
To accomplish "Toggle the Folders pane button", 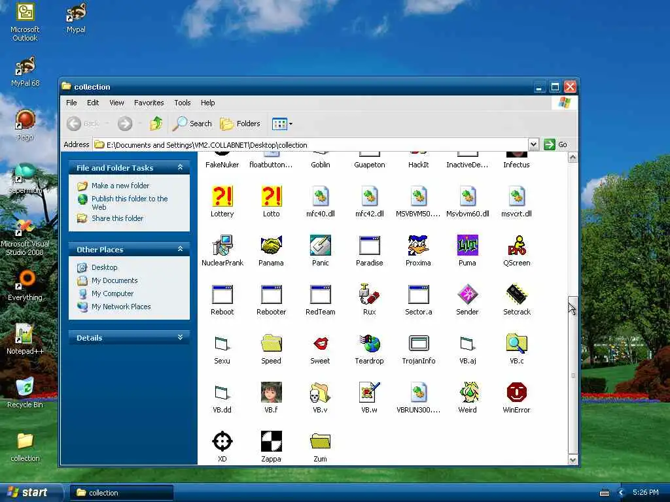I will (x=239, y=124).
